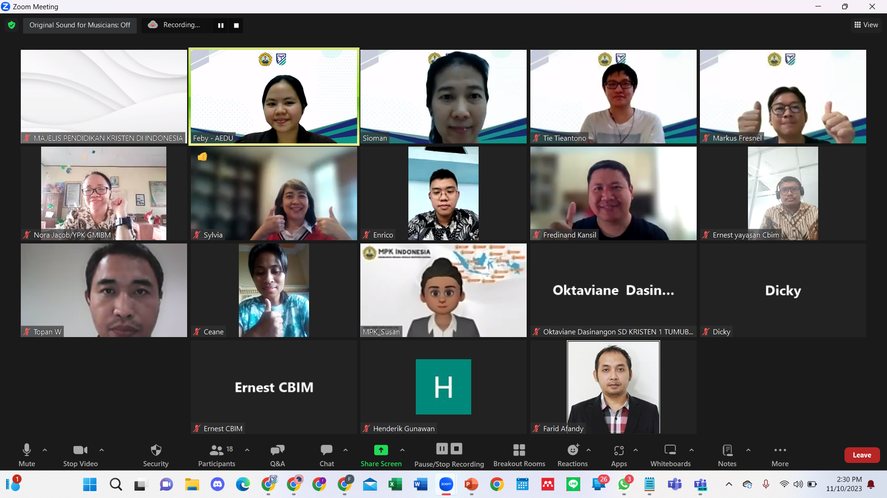Open the Participants panel
887x498 pixels.
[217, 455]
